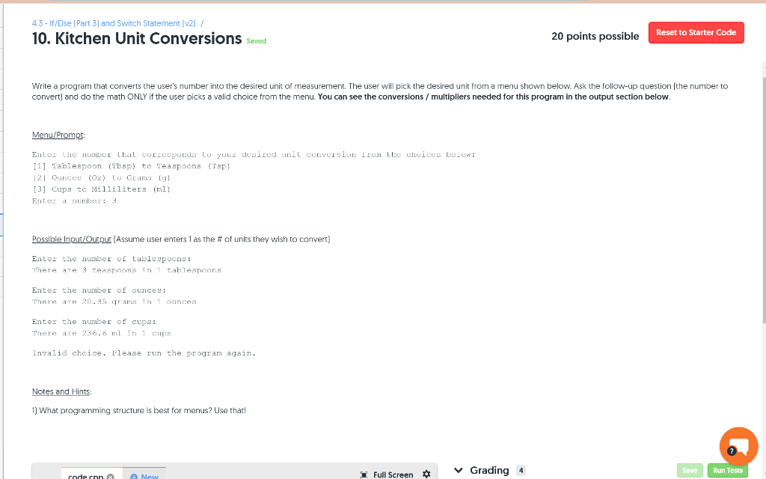Click the 20 points possible label
The width and height of the screenshot is (766, 479).
(x=595, y=35)
